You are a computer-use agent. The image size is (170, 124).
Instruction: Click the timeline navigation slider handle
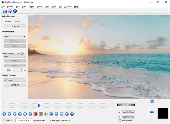(x=39, y=105)
